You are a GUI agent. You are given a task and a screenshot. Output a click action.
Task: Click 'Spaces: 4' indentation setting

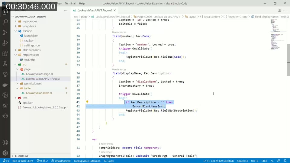pos(242,161)
